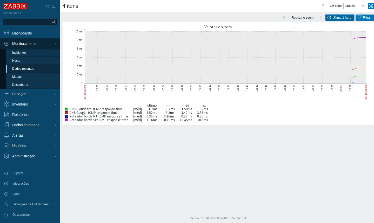The width and height of the screenshot is (374, 223).
Task: Expand the Definições de Utilizadores chevron
Action: tap(55, 205)
